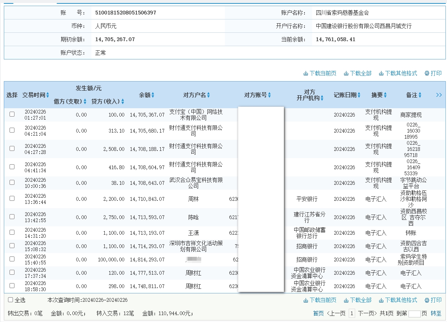This screenshot has height=322, width=447.
Task: Select current page number 1
Action: 352,314
